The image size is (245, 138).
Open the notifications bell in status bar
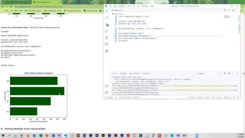tap(238, 97)
